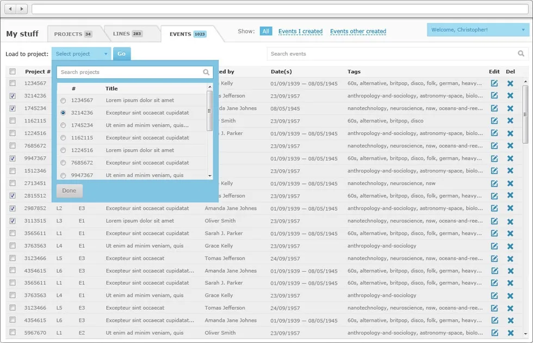Open the Select project dropdown

coord(81,54)
